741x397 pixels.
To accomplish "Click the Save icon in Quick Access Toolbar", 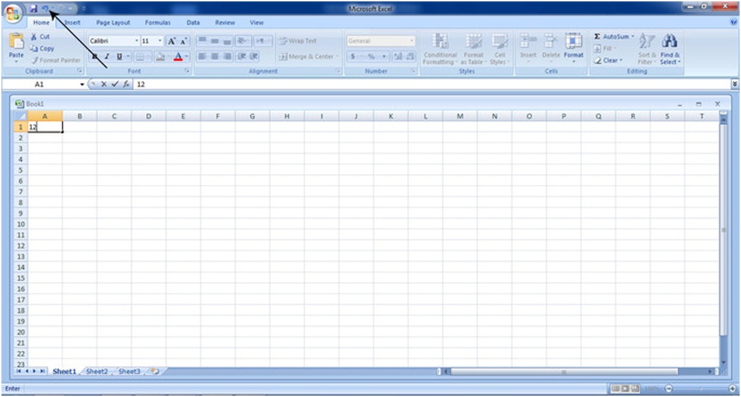I will click(33, 8).
